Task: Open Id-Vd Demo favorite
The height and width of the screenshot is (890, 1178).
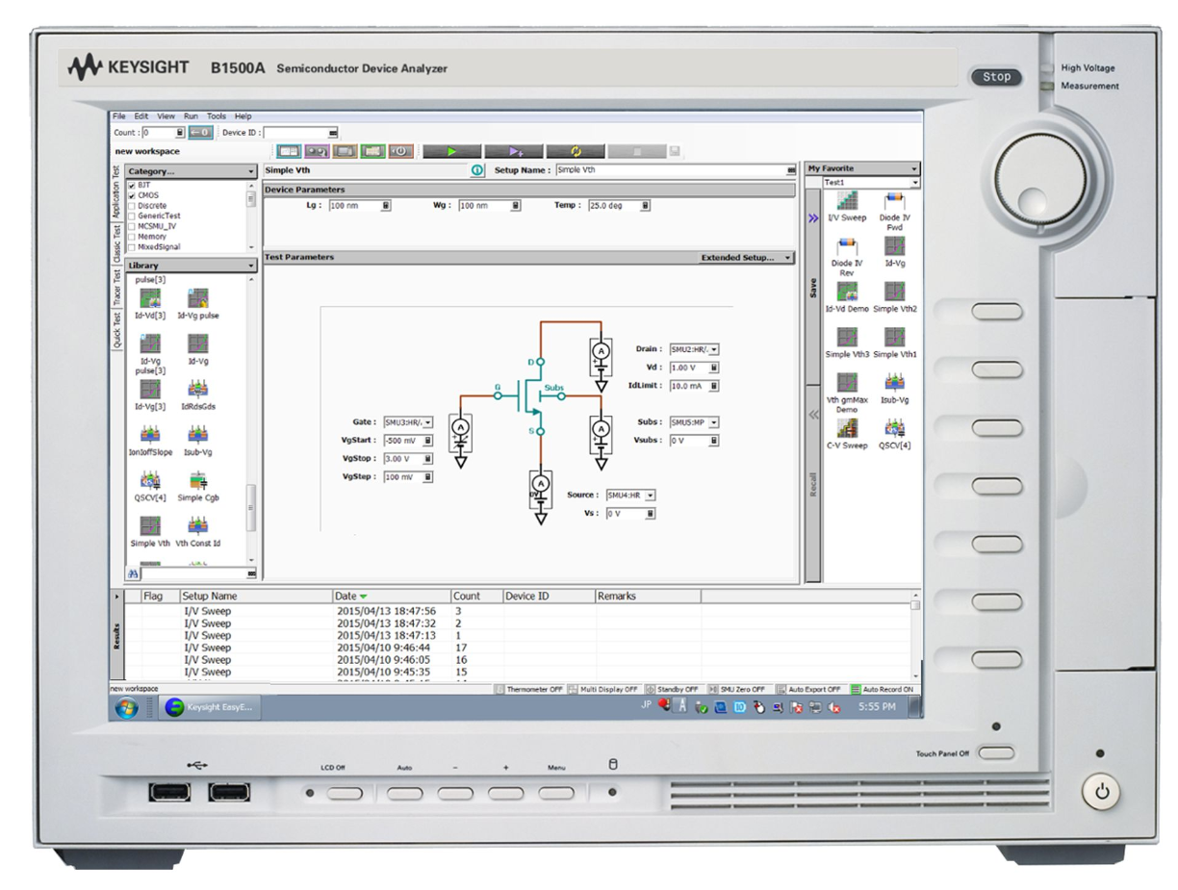Action: point(847,297)
